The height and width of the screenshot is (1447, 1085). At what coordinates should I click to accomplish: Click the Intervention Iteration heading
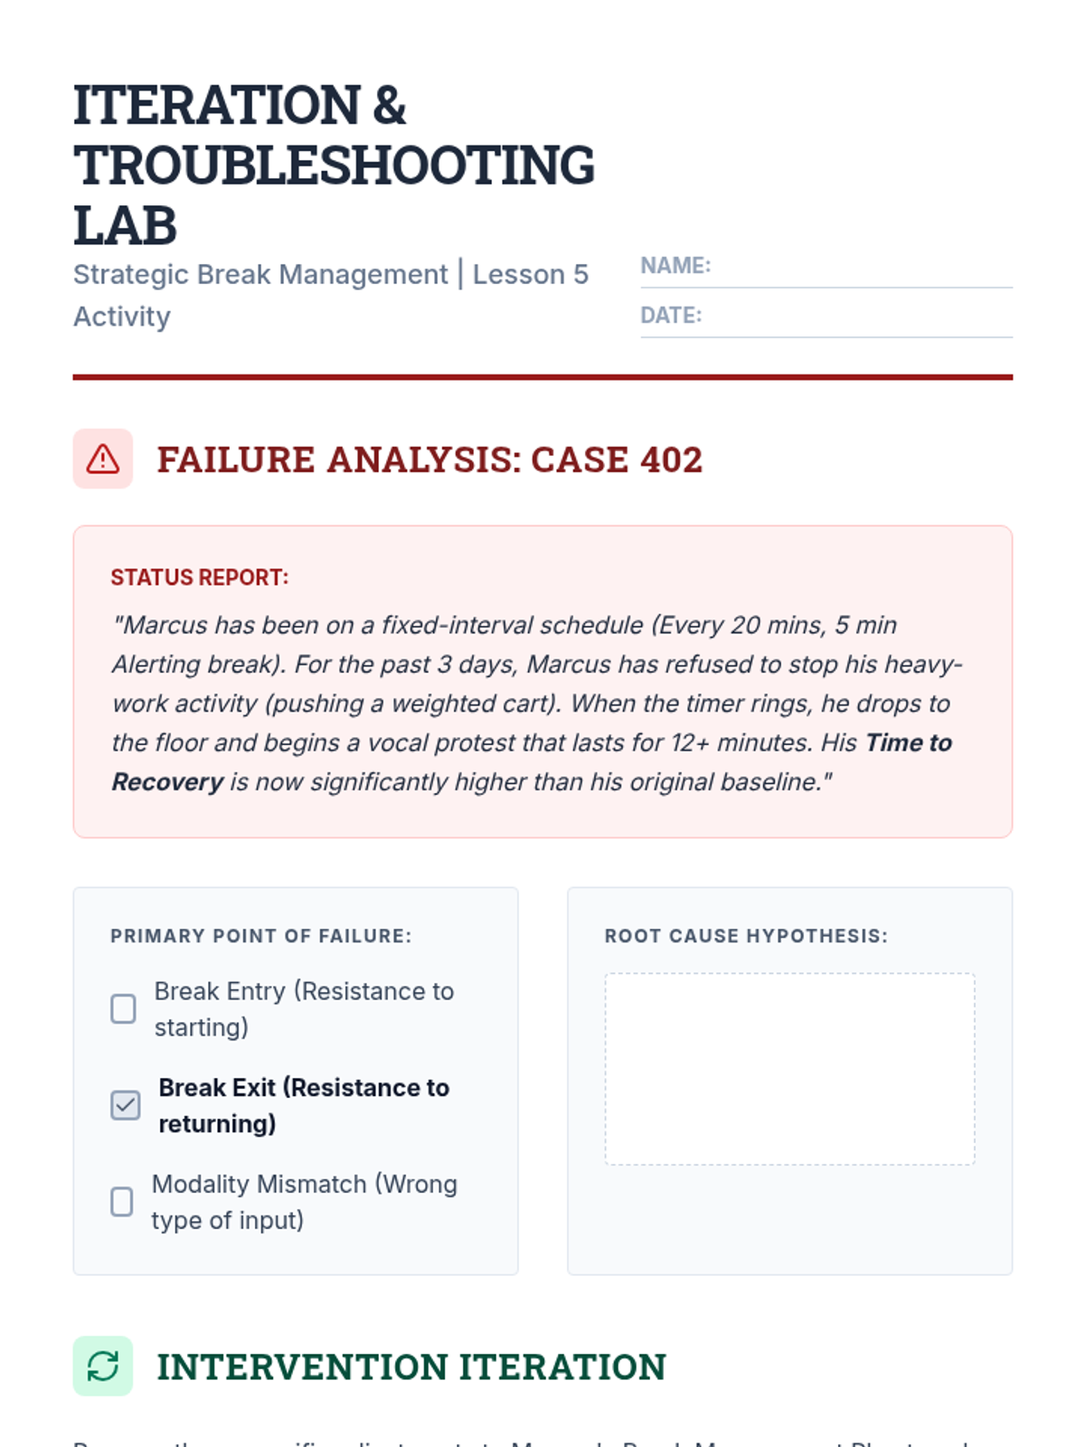coord(411,1367)
